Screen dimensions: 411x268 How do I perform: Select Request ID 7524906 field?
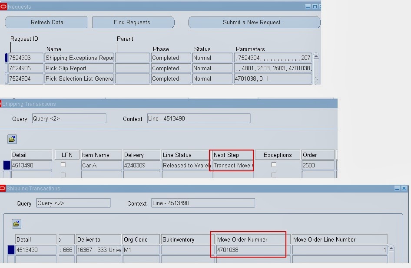coord(26,58)
